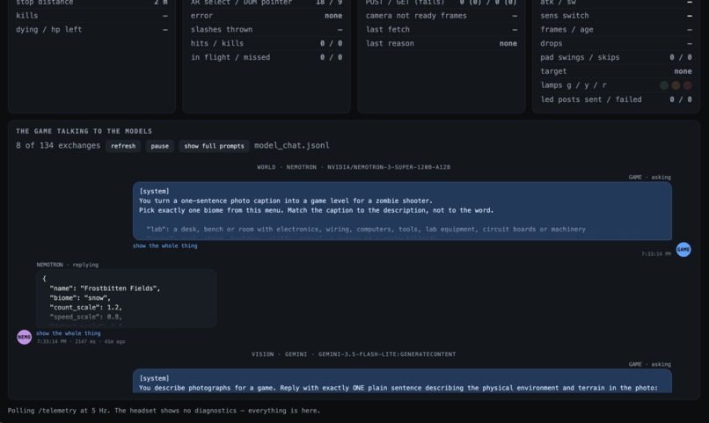Expand the Nemotron reply via show the whole thing
Image resolution: width=709 pixels, height=423 pixels.
click(x=69, y=333)
